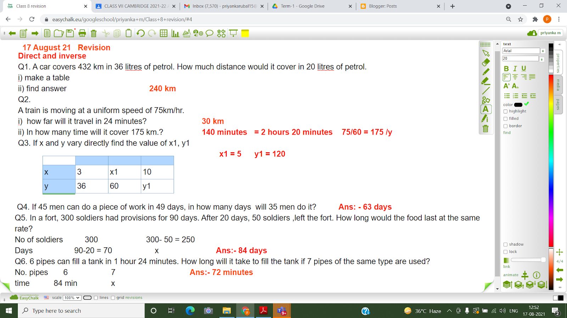Click the revisions link in bottom bar
The height and width of the screenshot is (318, 567).
(x=134, y=298)
